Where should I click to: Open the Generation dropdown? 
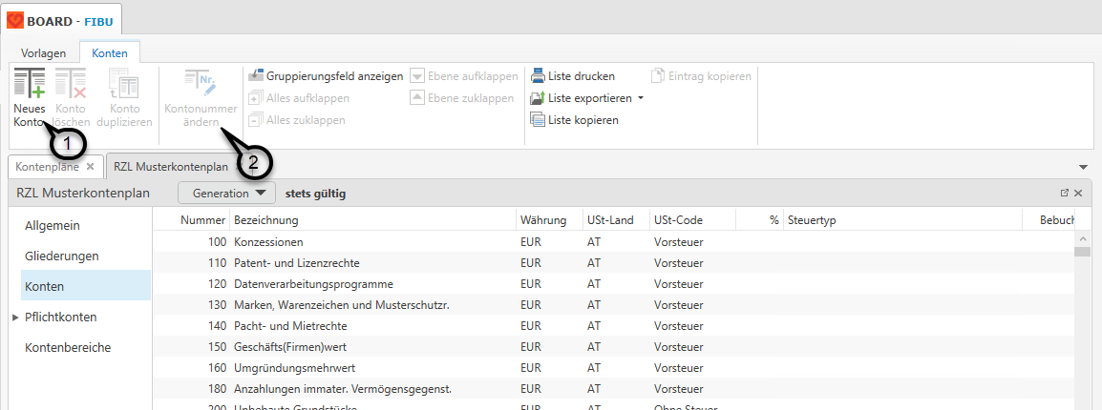[x=227, y=194]
